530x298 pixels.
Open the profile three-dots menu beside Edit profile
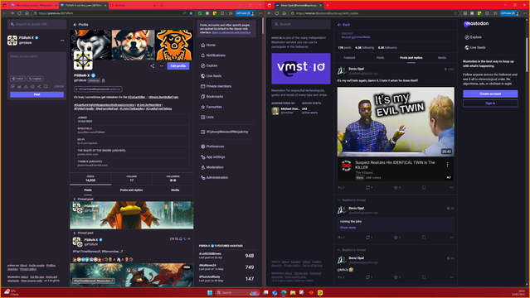point(162,66)
